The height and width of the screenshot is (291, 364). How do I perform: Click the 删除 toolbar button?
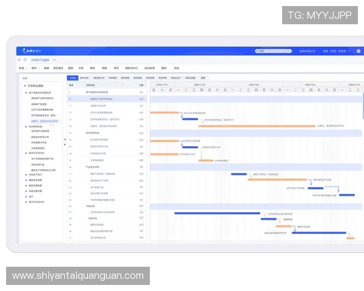[70, 68]
